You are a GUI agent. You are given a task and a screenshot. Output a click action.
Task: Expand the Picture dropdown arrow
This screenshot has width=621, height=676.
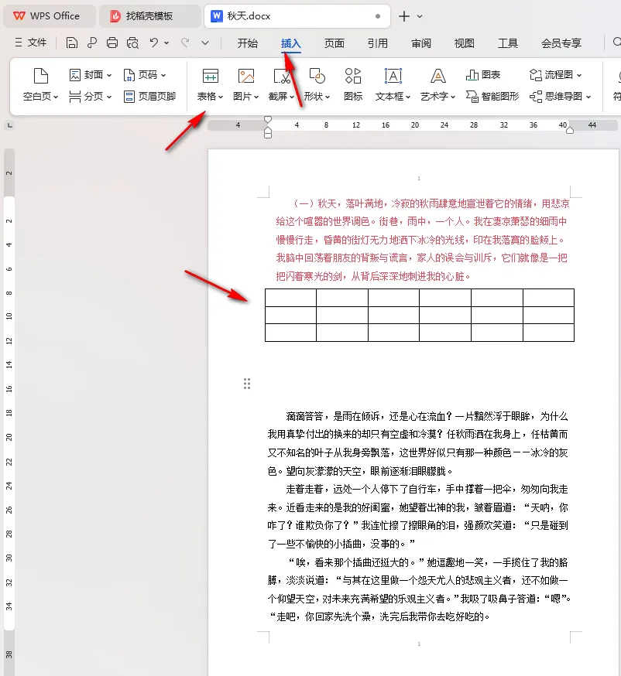tap(256, 97)
